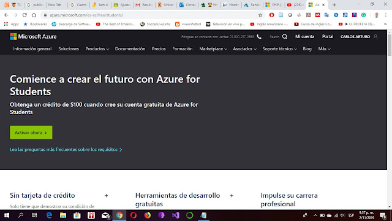This screenshot has width=392, height=221.
Task: Open a new browser tab with plus
Action: [334, 5]
